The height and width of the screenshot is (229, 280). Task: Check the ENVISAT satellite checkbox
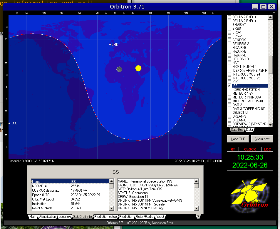coord(229,25)
